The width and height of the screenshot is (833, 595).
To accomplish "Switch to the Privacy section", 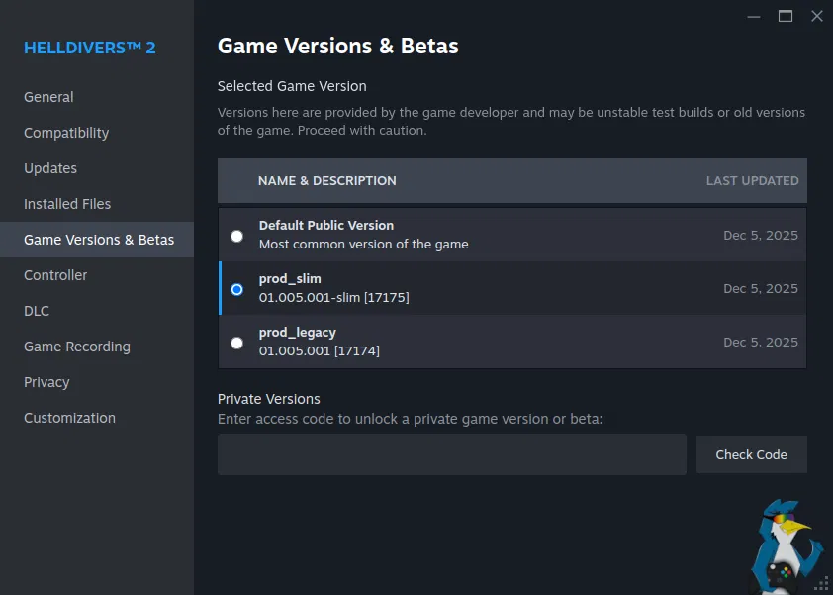I will pyautogui.click(x=46, y=382).
